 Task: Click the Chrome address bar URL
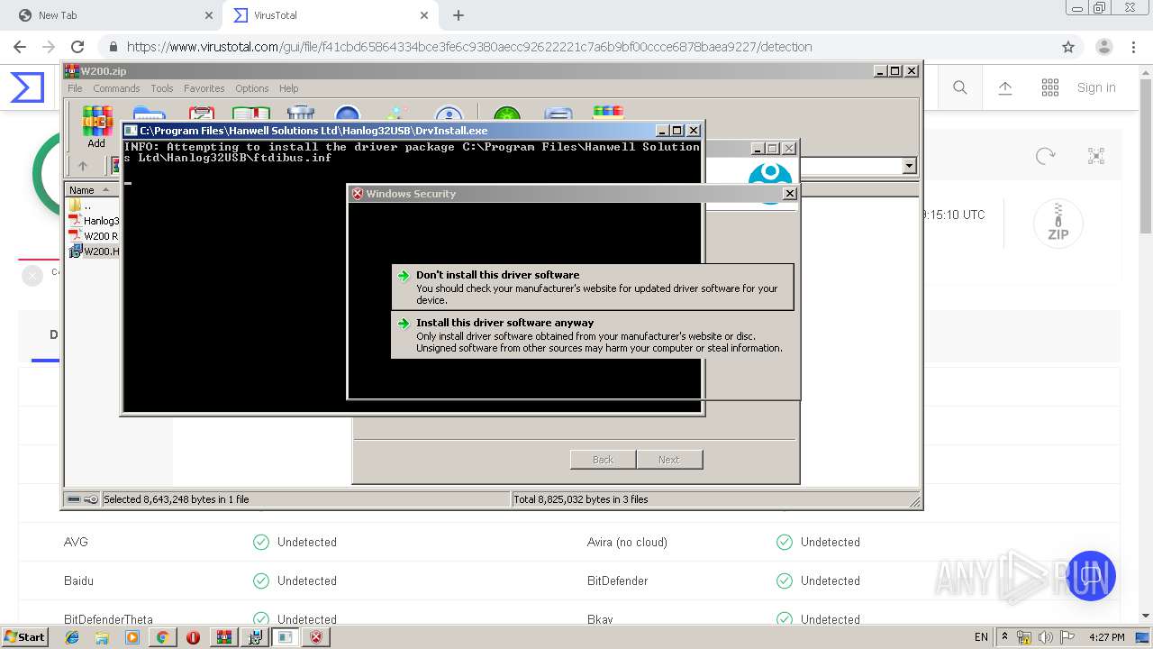[x=469, y=47]
